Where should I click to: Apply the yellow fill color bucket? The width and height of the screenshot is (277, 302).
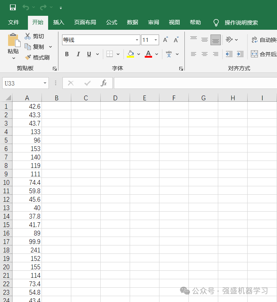(x=130, y=54)
